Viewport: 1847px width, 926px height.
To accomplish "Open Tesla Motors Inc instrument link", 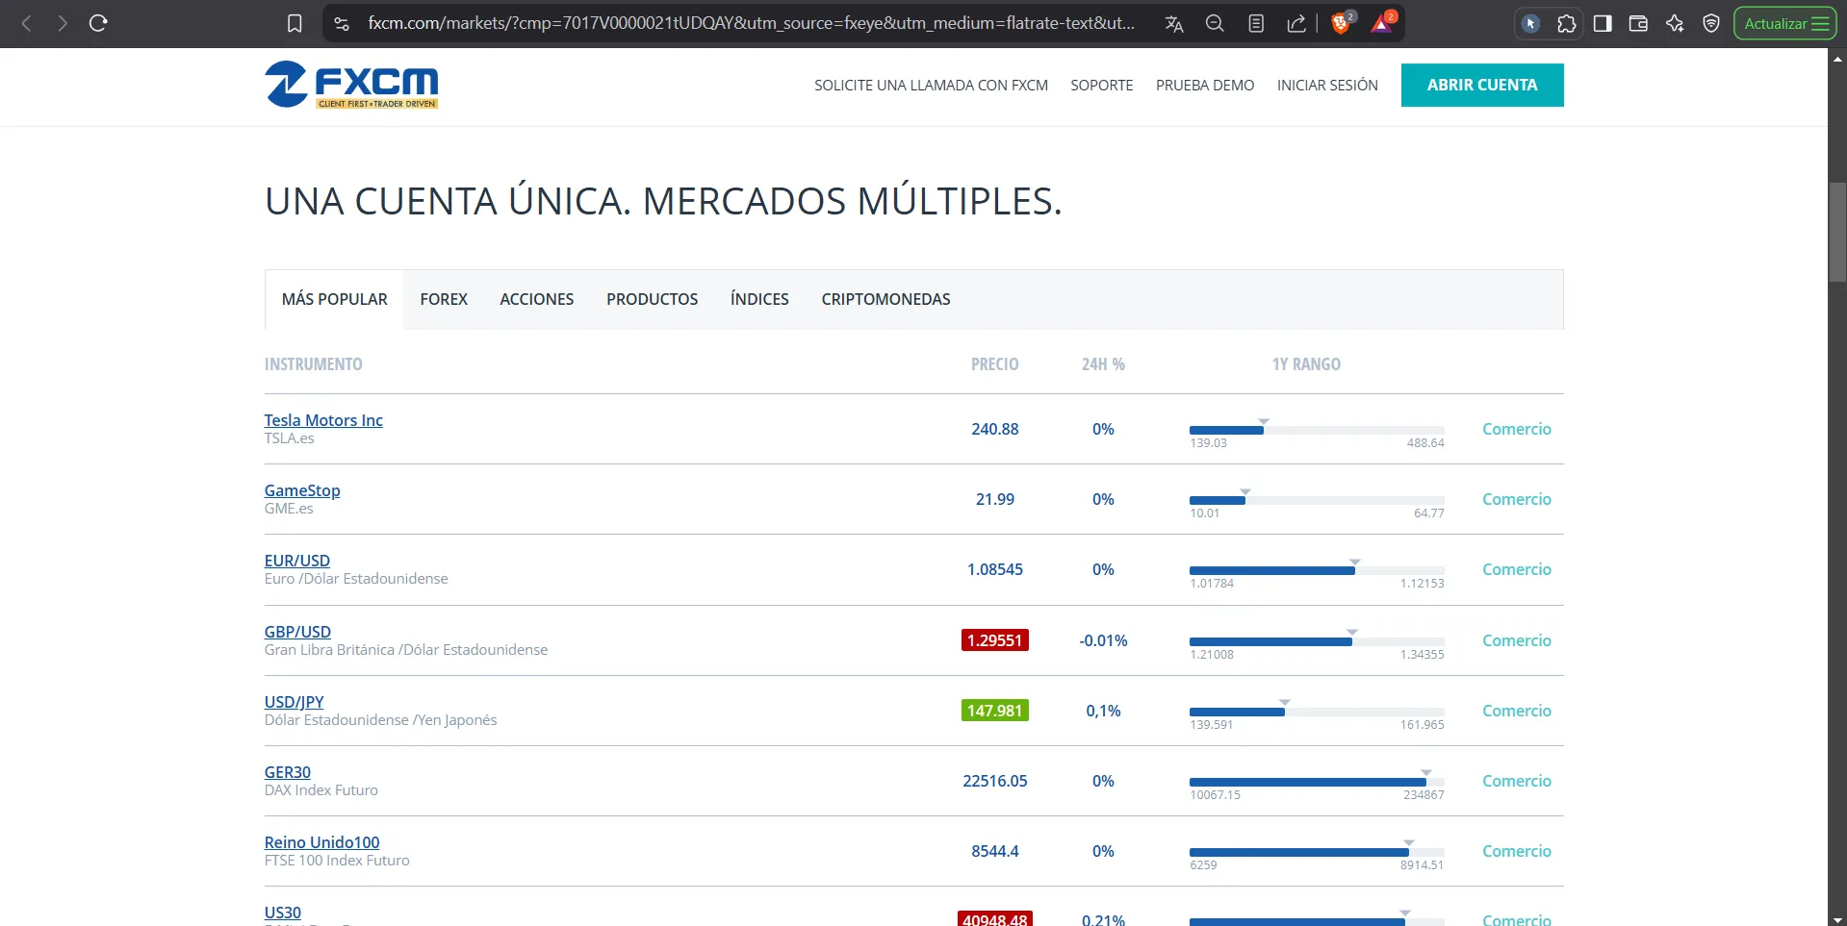I will [323, 420].
